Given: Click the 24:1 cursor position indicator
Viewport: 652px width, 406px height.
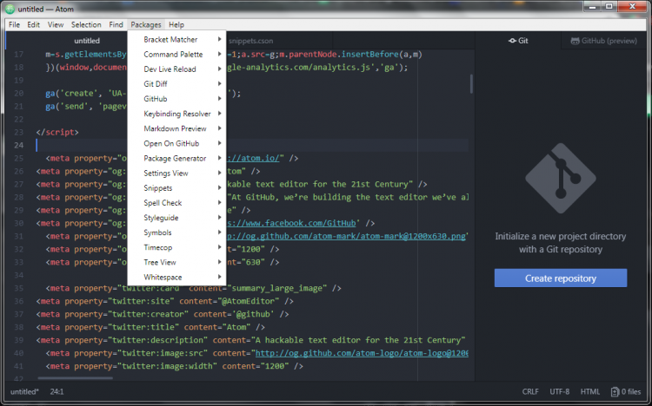Looking at the screenshot, I should point(57,391).
